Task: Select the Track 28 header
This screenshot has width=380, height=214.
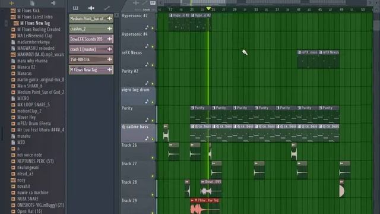Action: [x=138, y=188]
